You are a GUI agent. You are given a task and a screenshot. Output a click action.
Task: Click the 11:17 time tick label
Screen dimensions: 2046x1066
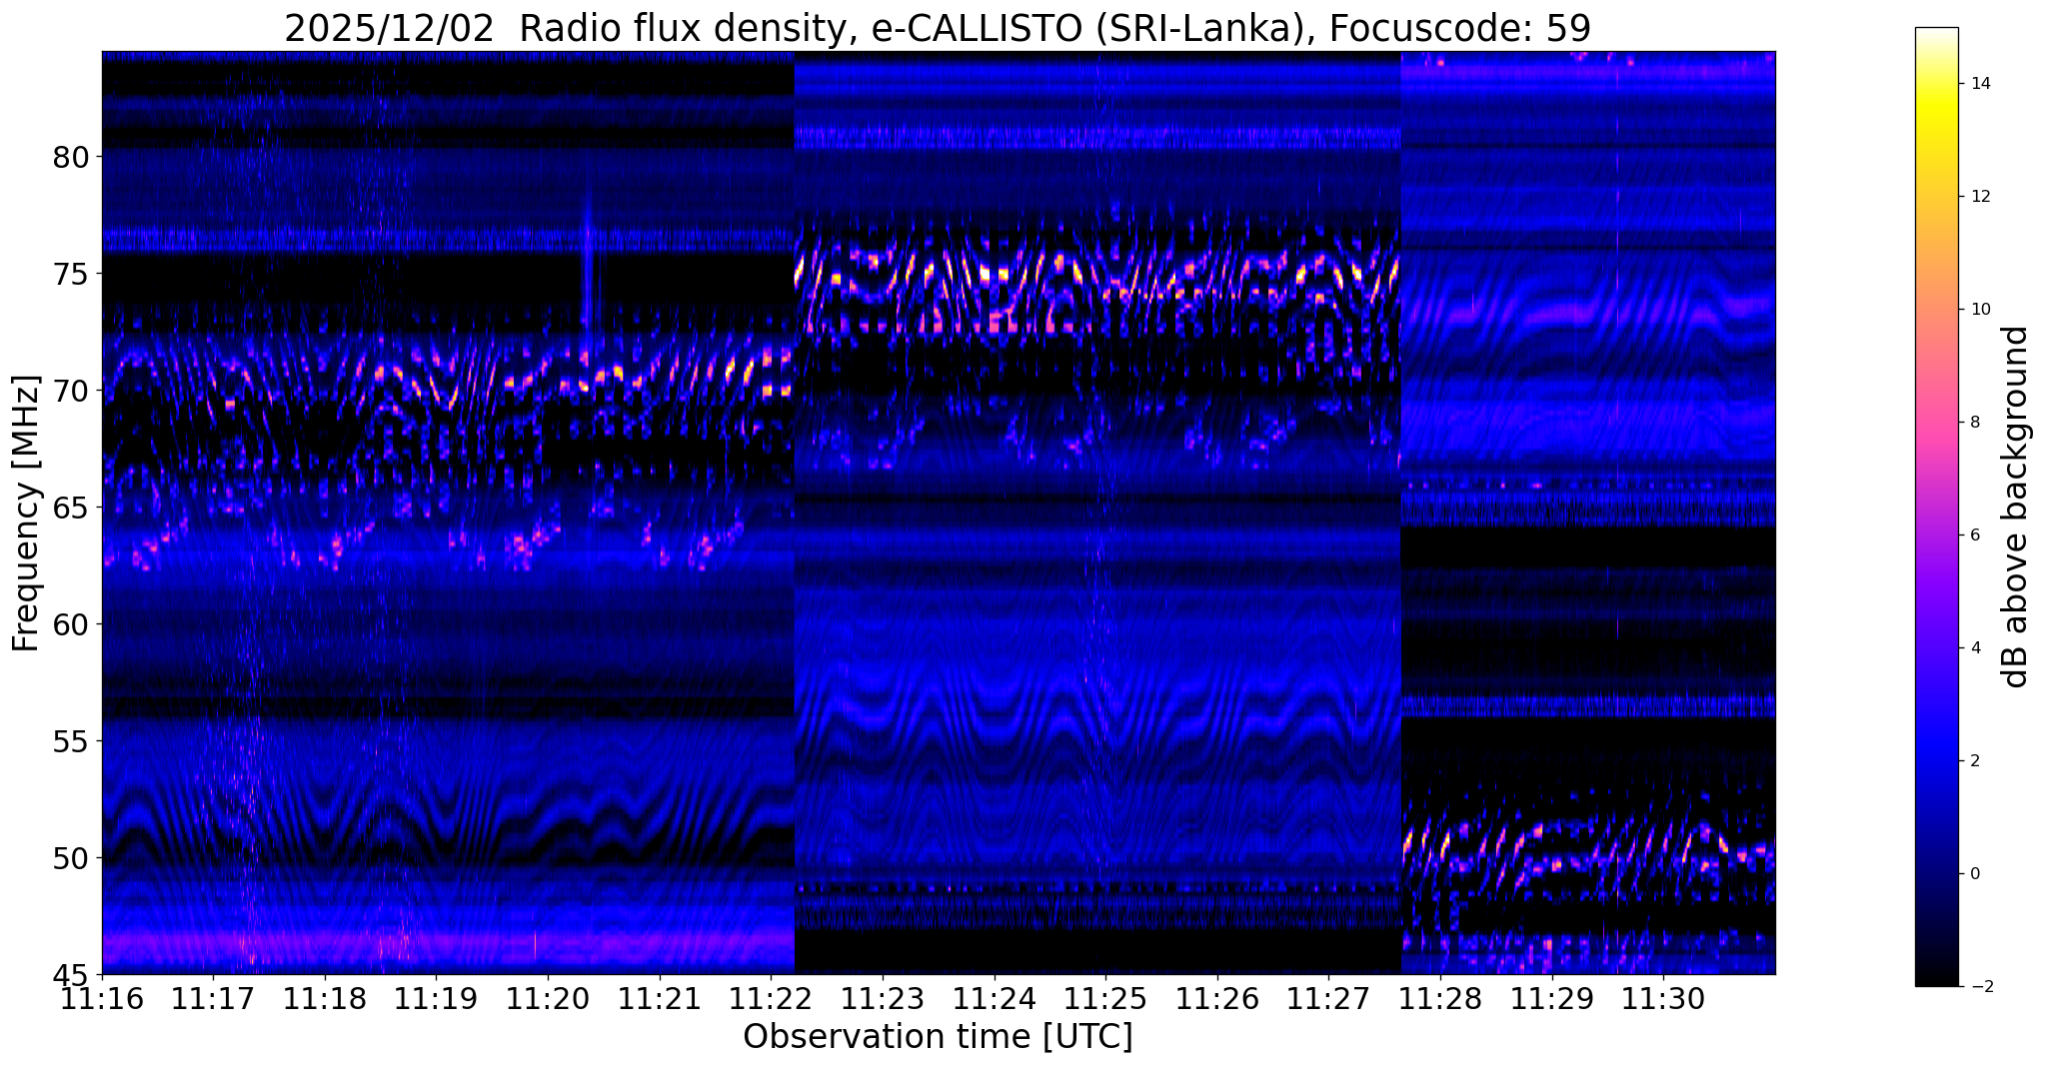click(x=214, y=997)
